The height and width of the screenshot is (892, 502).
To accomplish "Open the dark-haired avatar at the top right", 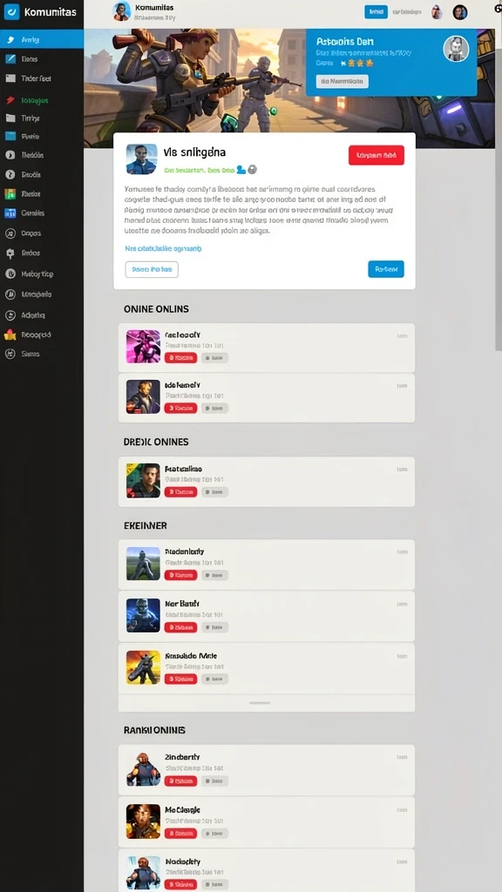I will point(460,12).
